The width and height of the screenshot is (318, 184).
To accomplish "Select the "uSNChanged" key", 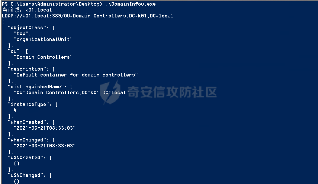I will (x=25, y=175).
